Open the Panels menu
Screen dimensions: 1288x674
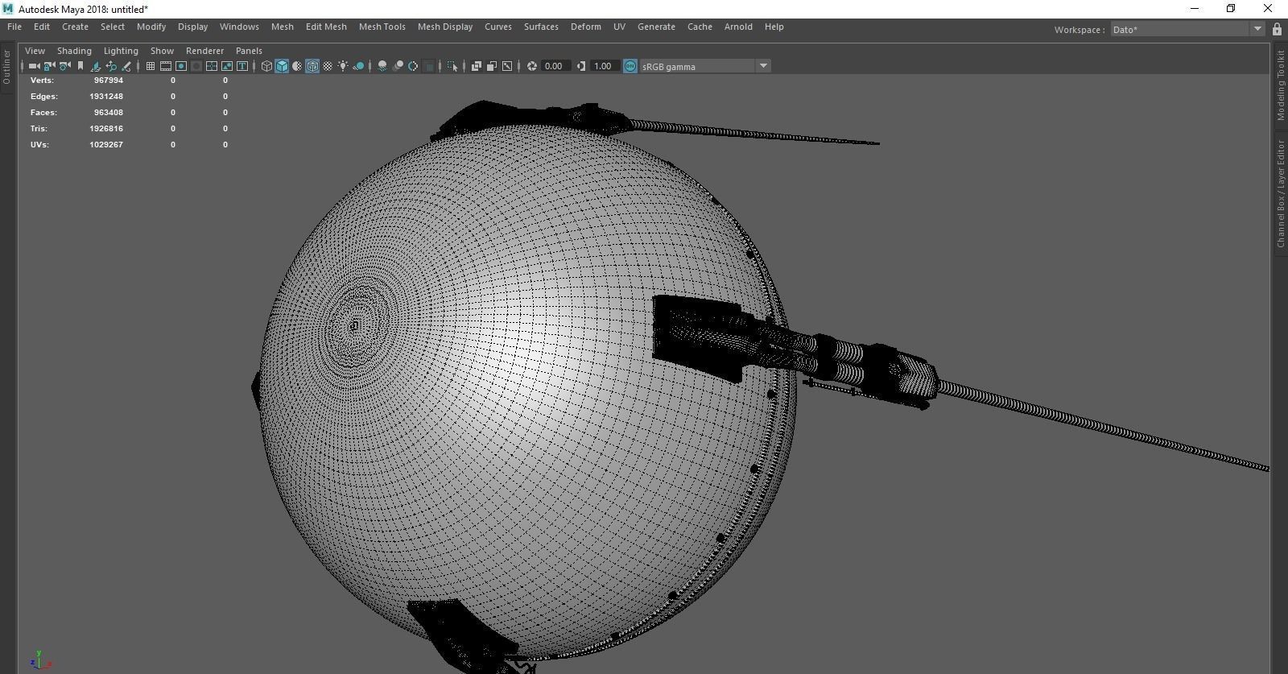pyautogui.click(x=249, y=50)
